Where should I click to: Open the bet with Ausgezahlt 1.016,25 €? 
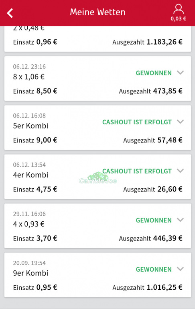(x=97, y=275)
